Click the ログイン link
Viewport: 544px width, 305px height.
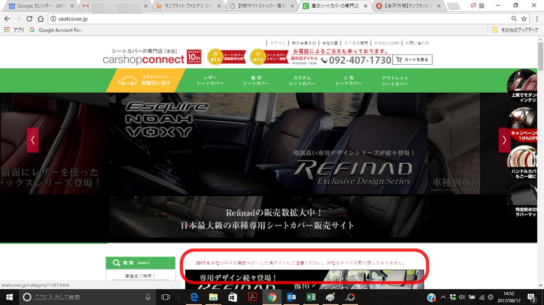pyautogui.click(x=278, y=43)
